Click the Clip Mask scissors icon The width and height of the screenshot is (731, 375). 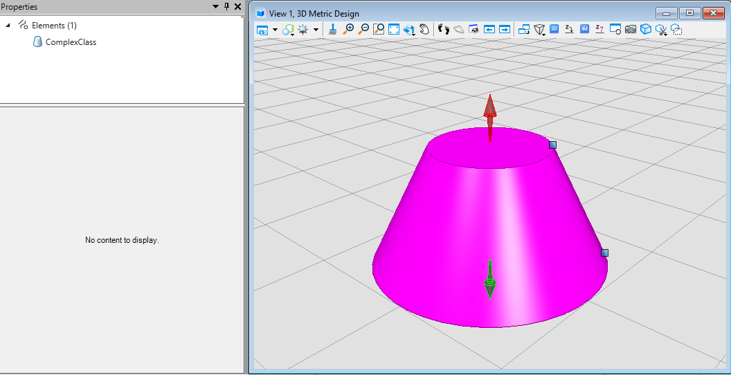click(x=660, y=30)
